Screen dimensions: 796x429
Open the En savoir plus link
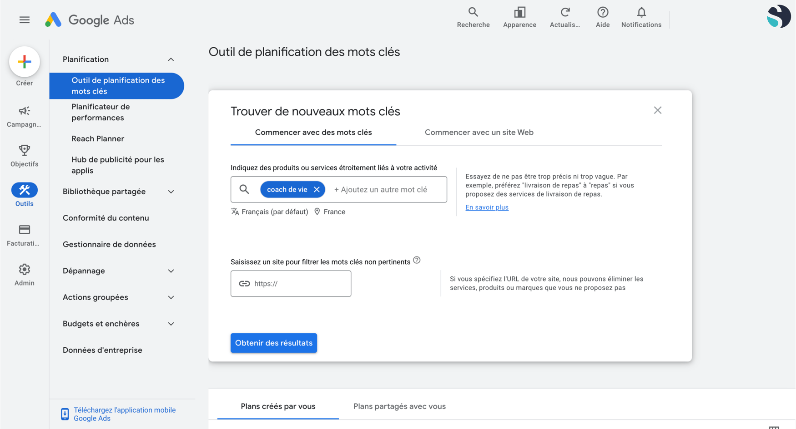pyautogui.click(x=487, y=207)
